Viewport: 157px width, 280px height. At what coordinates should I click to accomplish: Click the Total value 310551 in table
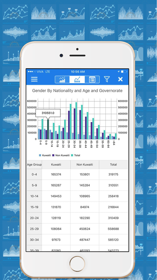pos(113,185)
